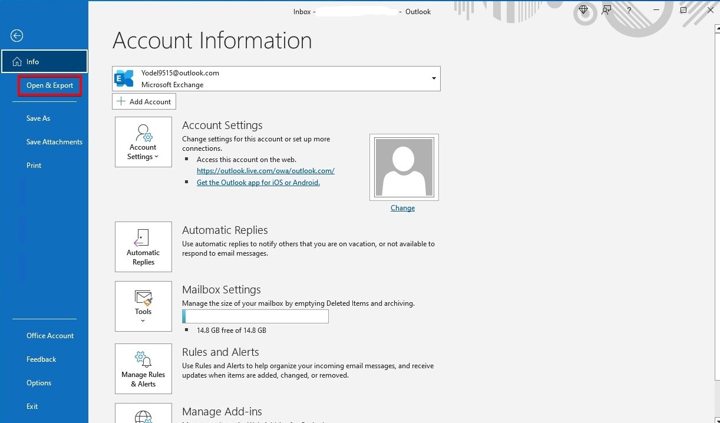Click the Manage Add-ins heading
The image size is (720, 423).
(222, 412)
